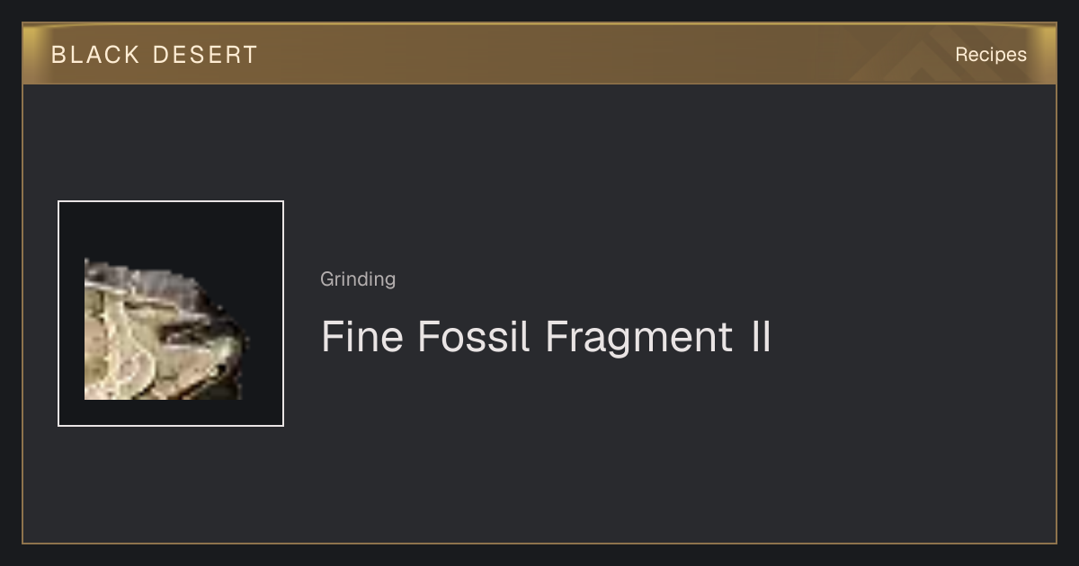Open the Recipes link in the header
Image resolution: width=1079 pixels, height=566 pixels.
click(x=991, y=55)
